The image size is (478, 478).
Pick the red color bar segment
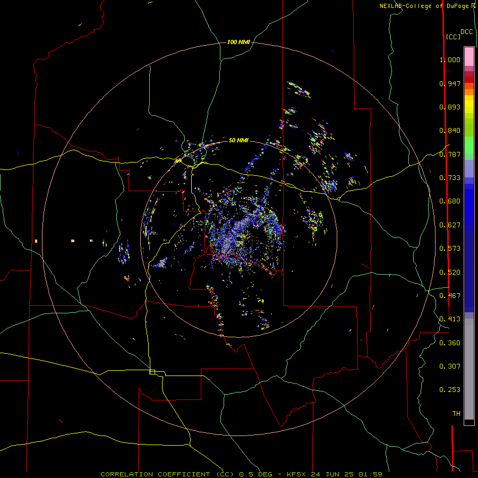[469, 80]
